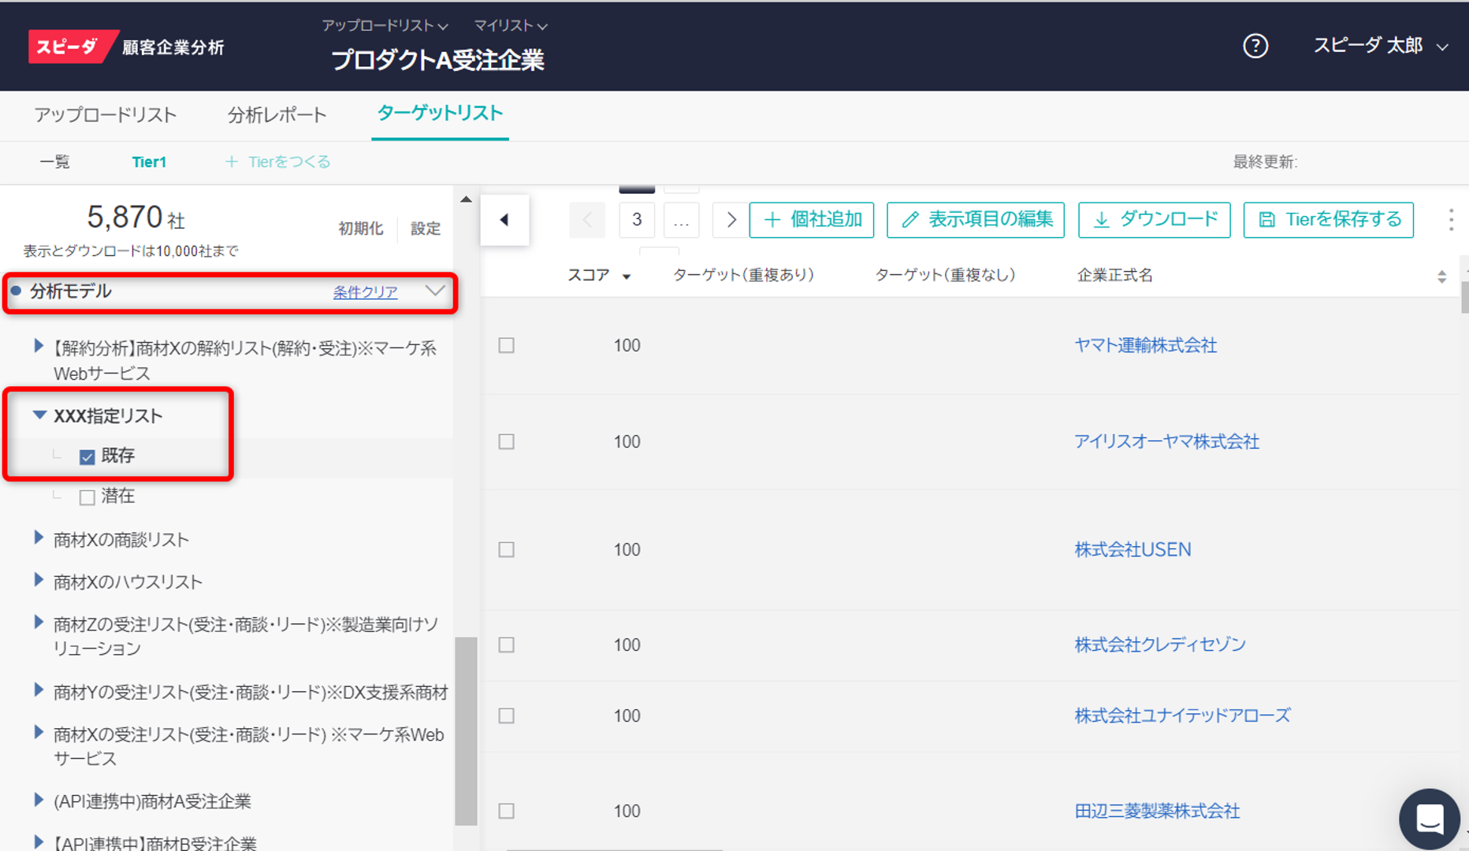This screenshot has height=851, width=1469.
Task: Click the 条件クリア link
Action: 365,292
